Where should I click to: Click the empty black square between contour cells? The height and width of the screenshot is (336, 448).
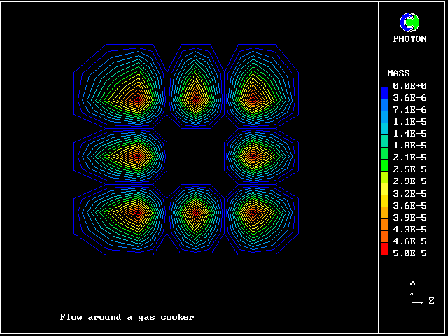click(x=196, y=155)
